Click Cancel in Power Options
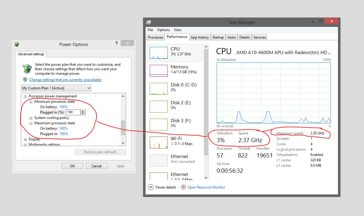The height and width of the screenshot is (216, 364). (96, 166)
